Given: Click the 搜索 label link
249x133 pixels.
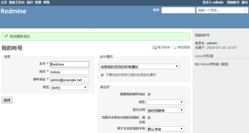Looking at the screenshot, I should pos(157,10).
